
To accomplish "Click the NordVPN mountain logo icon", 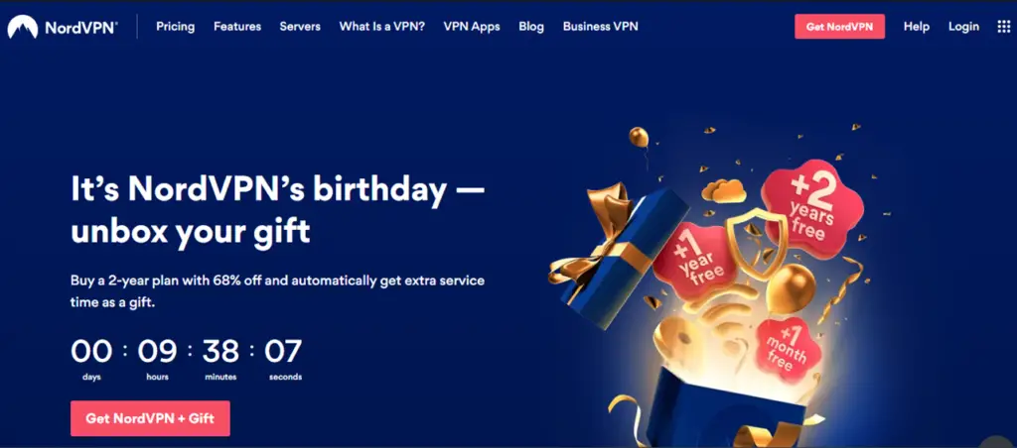I will click(x=23, y=27).
